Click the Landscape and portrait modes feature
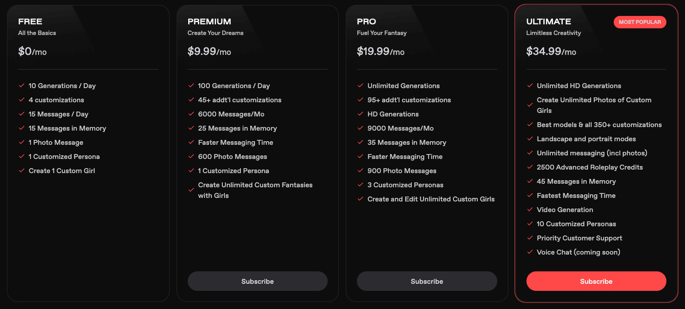685x309 pixels. point(586,139)
